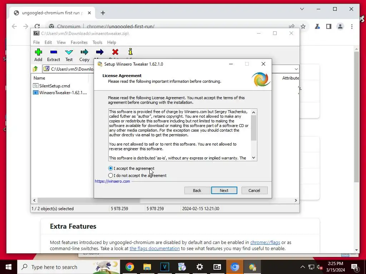
Task: Open the notification center icon
Action: (355, 267)
